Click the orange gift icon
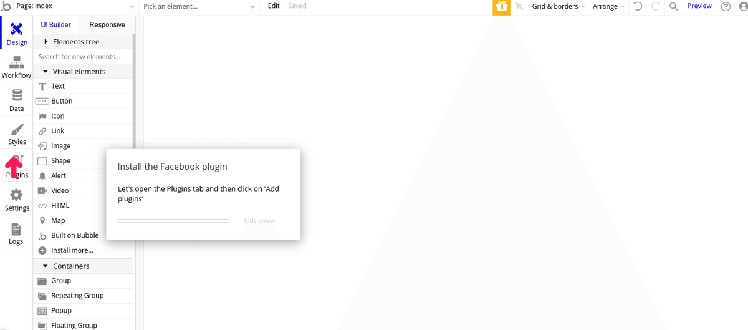This screenshot has width=748, height=330. click(501, 7)
